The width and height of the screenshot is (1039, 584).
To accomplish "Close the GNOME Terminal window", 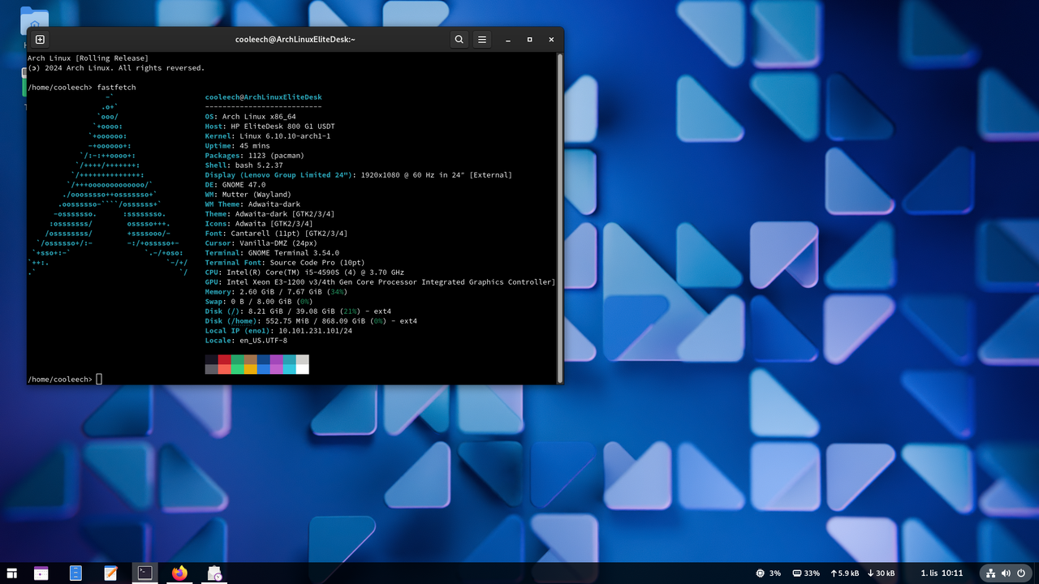I will coord(552,39).
